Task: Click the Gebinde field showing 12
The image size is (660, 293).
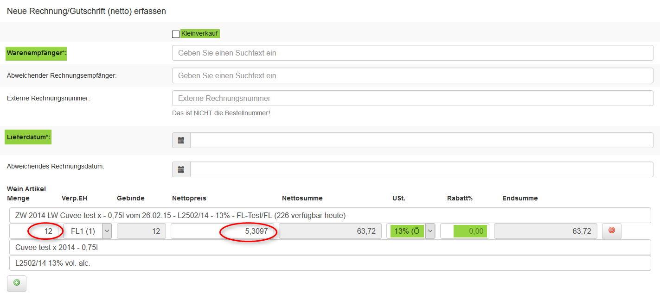Action: pyautogui.click(x=141, y=231)
